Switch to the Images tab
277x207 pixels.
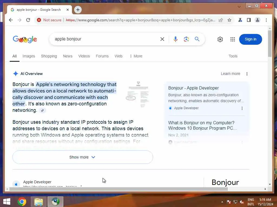pyautogui.click(x=29, y=56)
